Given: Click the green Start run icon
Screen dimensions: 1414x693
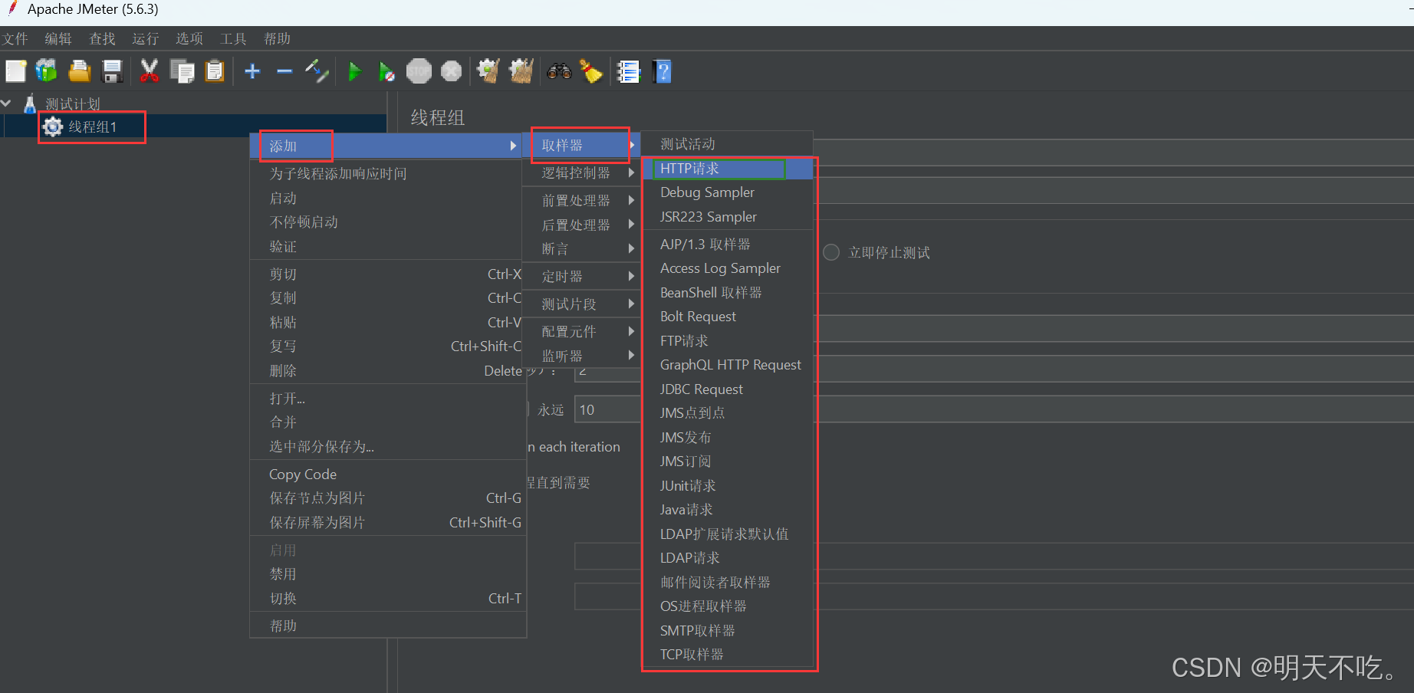Looking at the screenshot, I should point(354,71).
